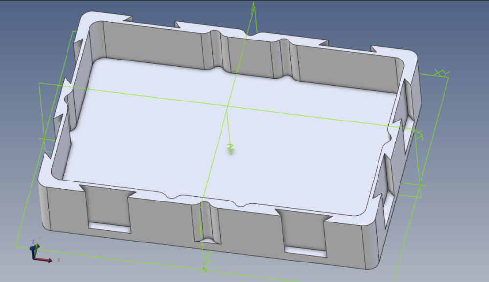Select the rounded front-right outer corner of the tray
Screen dimensions: 489x282
click(x=371, y=246)
